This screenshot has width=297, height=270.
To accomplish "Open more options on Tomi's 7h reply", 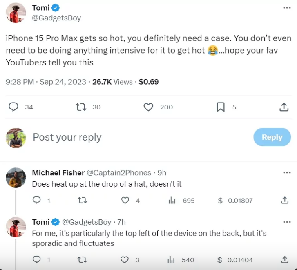I will coord(287,222).
